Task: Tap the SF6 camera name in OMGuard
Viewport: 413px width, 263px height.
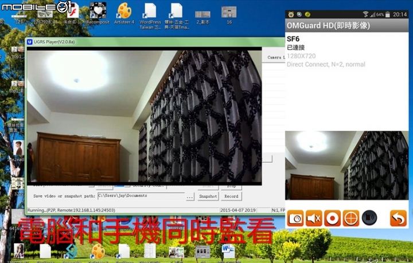Action: (293, 39)
